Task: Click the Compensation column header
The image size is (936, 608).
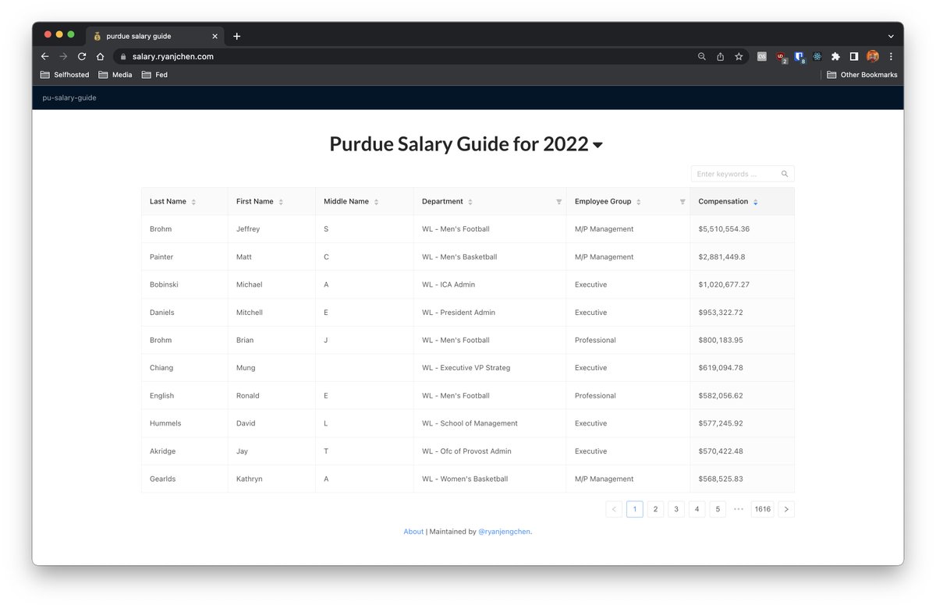Action: coord(742,202)
